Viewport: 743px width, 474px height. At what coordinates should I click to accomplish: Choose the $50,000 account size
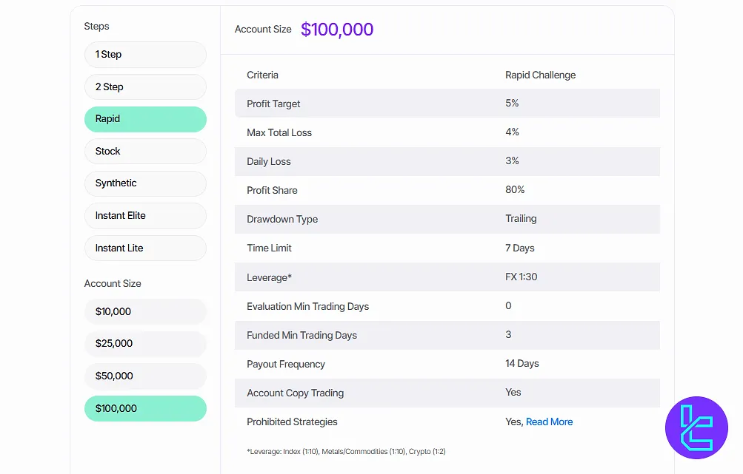click(145, 376)
